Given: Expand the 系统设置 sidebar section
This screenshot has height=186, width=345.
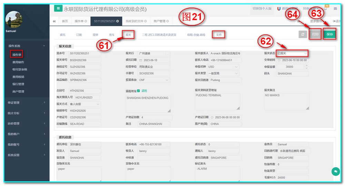Looking at the screenshot, I should [x=27, y=155].
